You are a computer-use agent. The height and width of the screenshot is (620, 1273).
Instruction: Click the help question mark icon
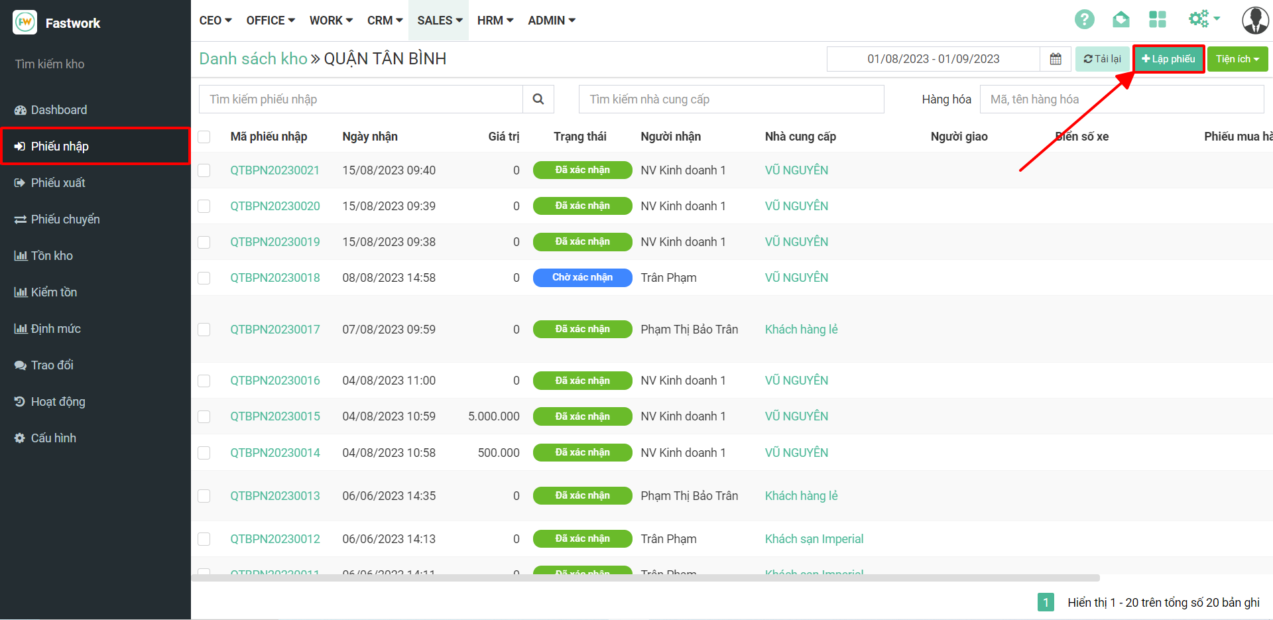point(1084,20)
